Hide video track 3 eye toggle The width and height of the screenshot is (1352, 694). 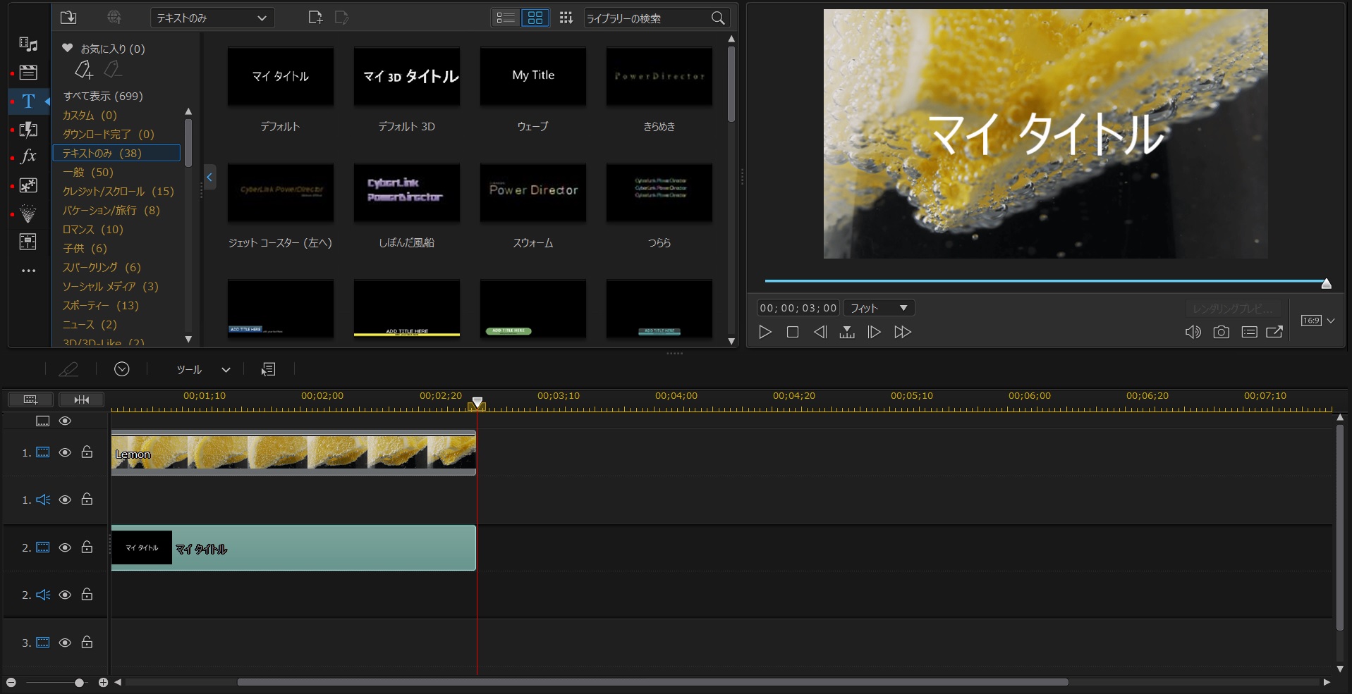point(65,643)
